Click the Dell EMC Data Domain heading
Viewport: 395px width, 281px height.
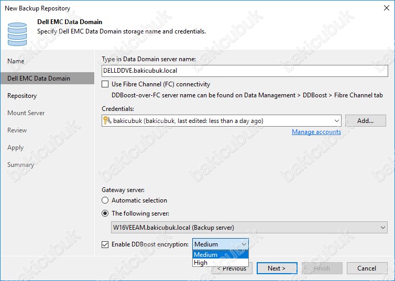pos(70,22)
